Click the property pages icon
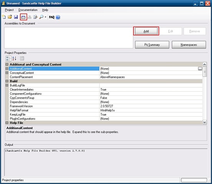The width and height of the screenshot is (212, 184). (22, 58)
